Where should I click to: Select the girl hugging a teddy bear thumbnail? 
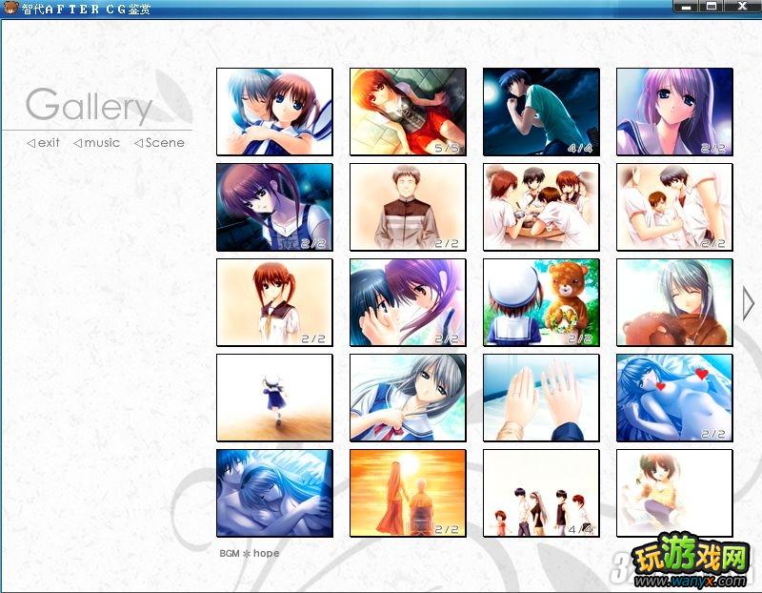(x=674, y=302)
